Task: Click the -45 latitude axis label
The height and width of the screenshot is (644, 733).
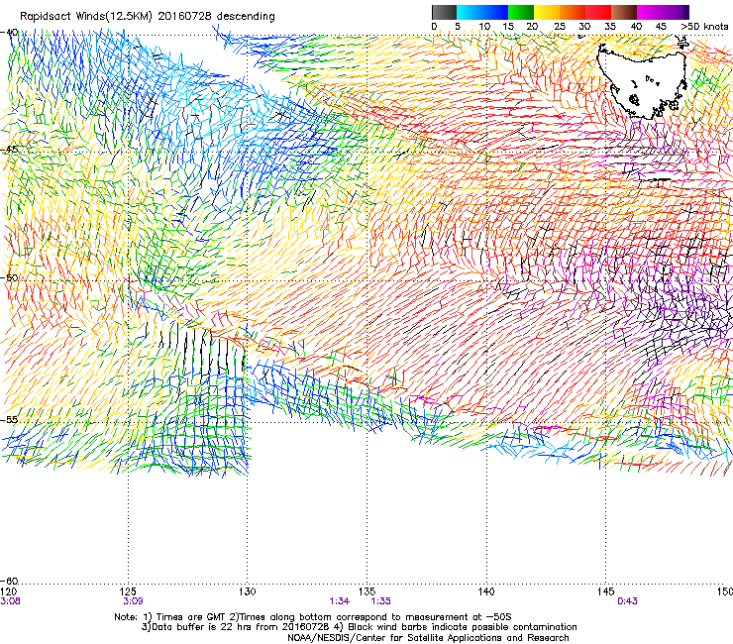Action: point(10,150)
